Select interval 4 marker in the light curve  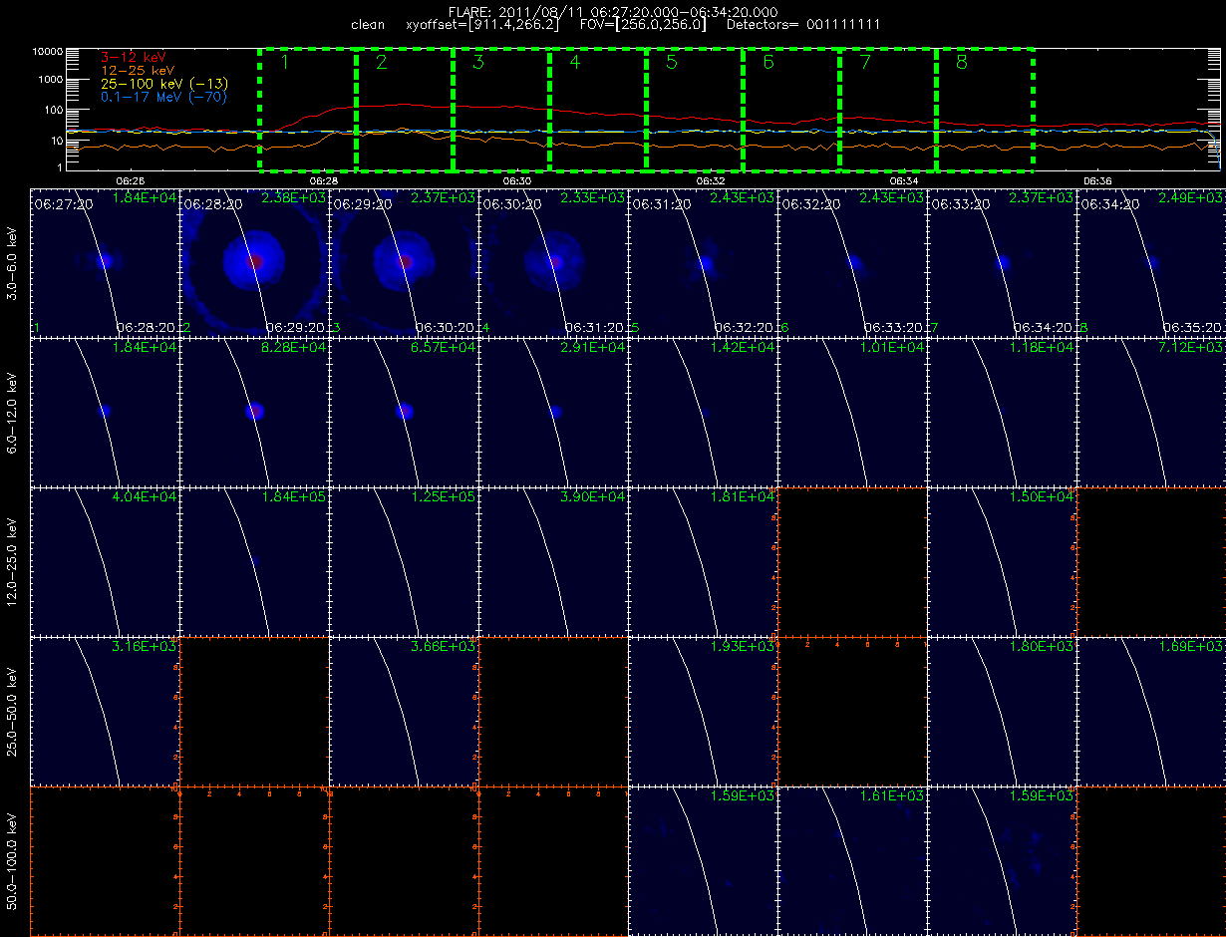tap(574, 63)
